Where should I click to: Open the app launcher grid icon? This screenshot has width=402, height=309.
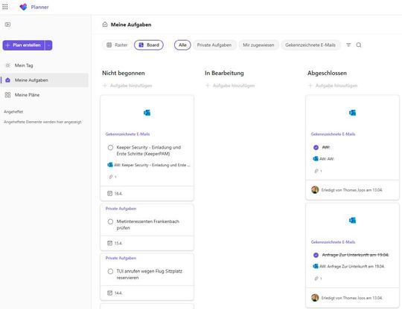[5, 7]
